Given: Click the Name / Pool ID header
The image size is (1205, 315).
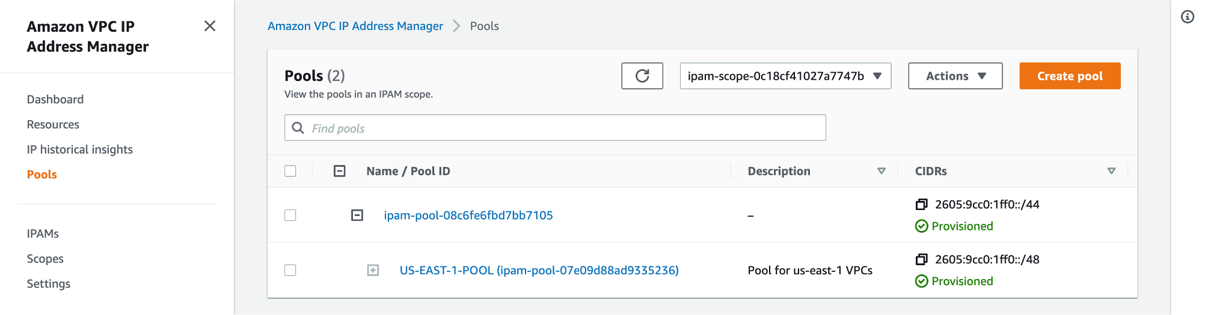Looking at the screenshot, I should pos(408,171).
